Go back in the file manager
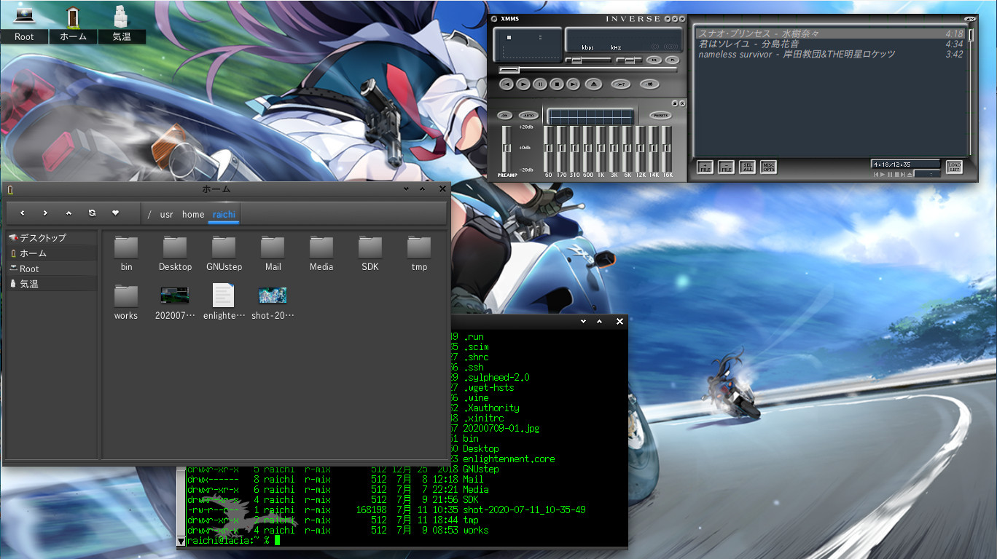997x559 pixels. tap(23, 213)
